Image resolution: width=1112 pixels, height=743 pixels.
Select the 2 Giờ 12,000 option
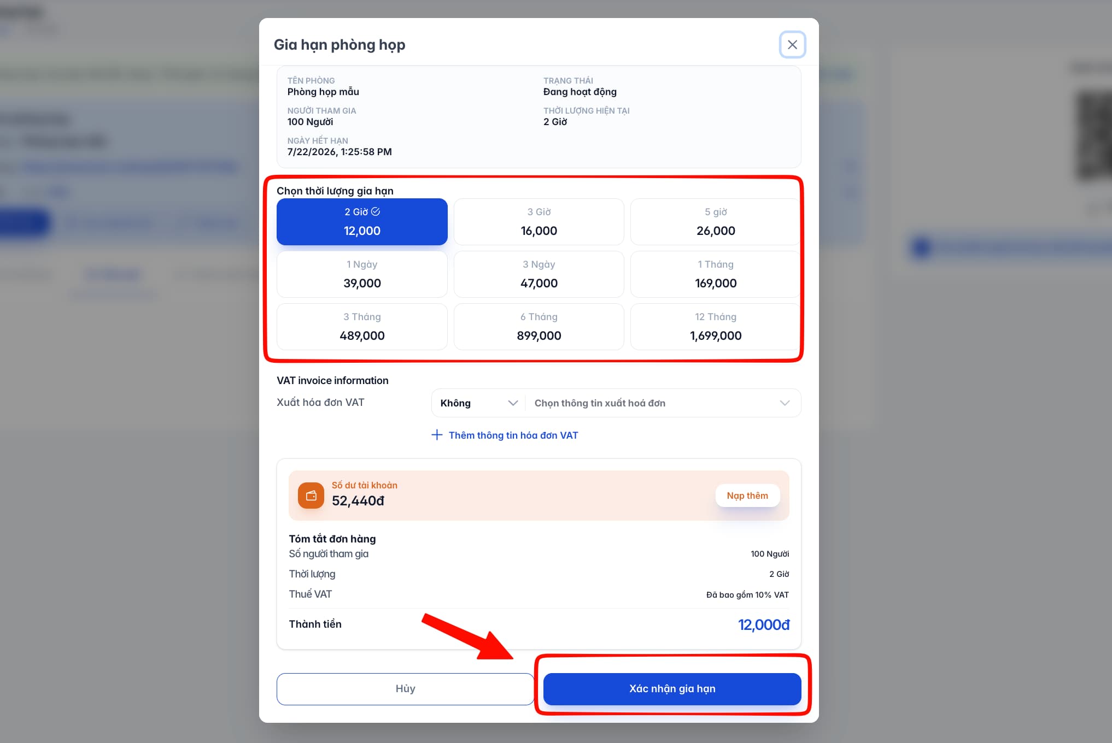click(362, 222)
